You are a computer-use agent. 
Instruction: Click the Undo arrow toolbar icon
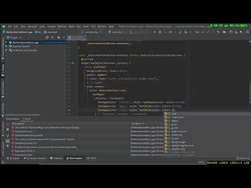218,32
